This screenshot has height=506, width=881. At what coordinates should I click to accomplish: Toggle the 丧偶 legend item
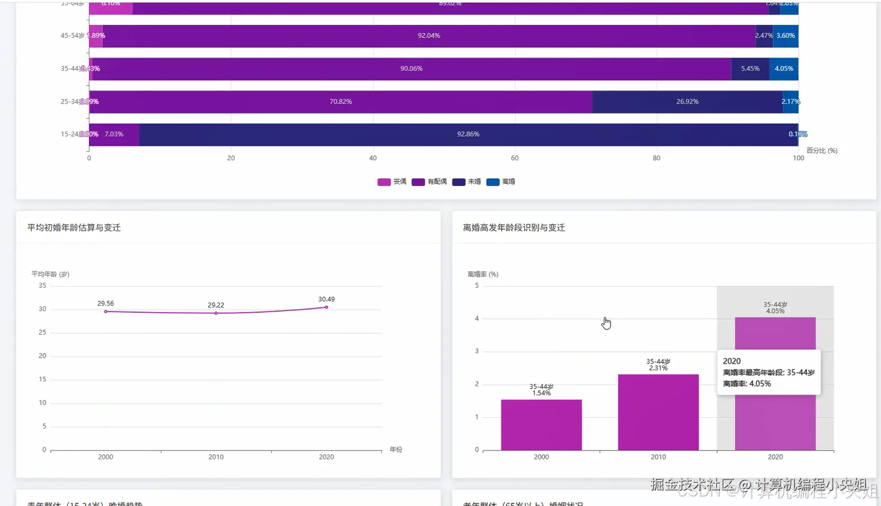[x=392, y=182]
